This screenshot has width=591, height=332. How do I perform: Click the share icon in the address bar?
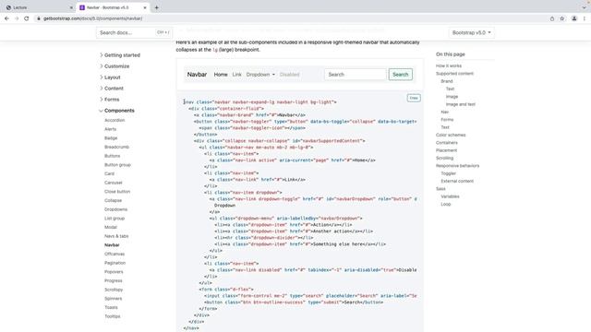coord(552,18)
